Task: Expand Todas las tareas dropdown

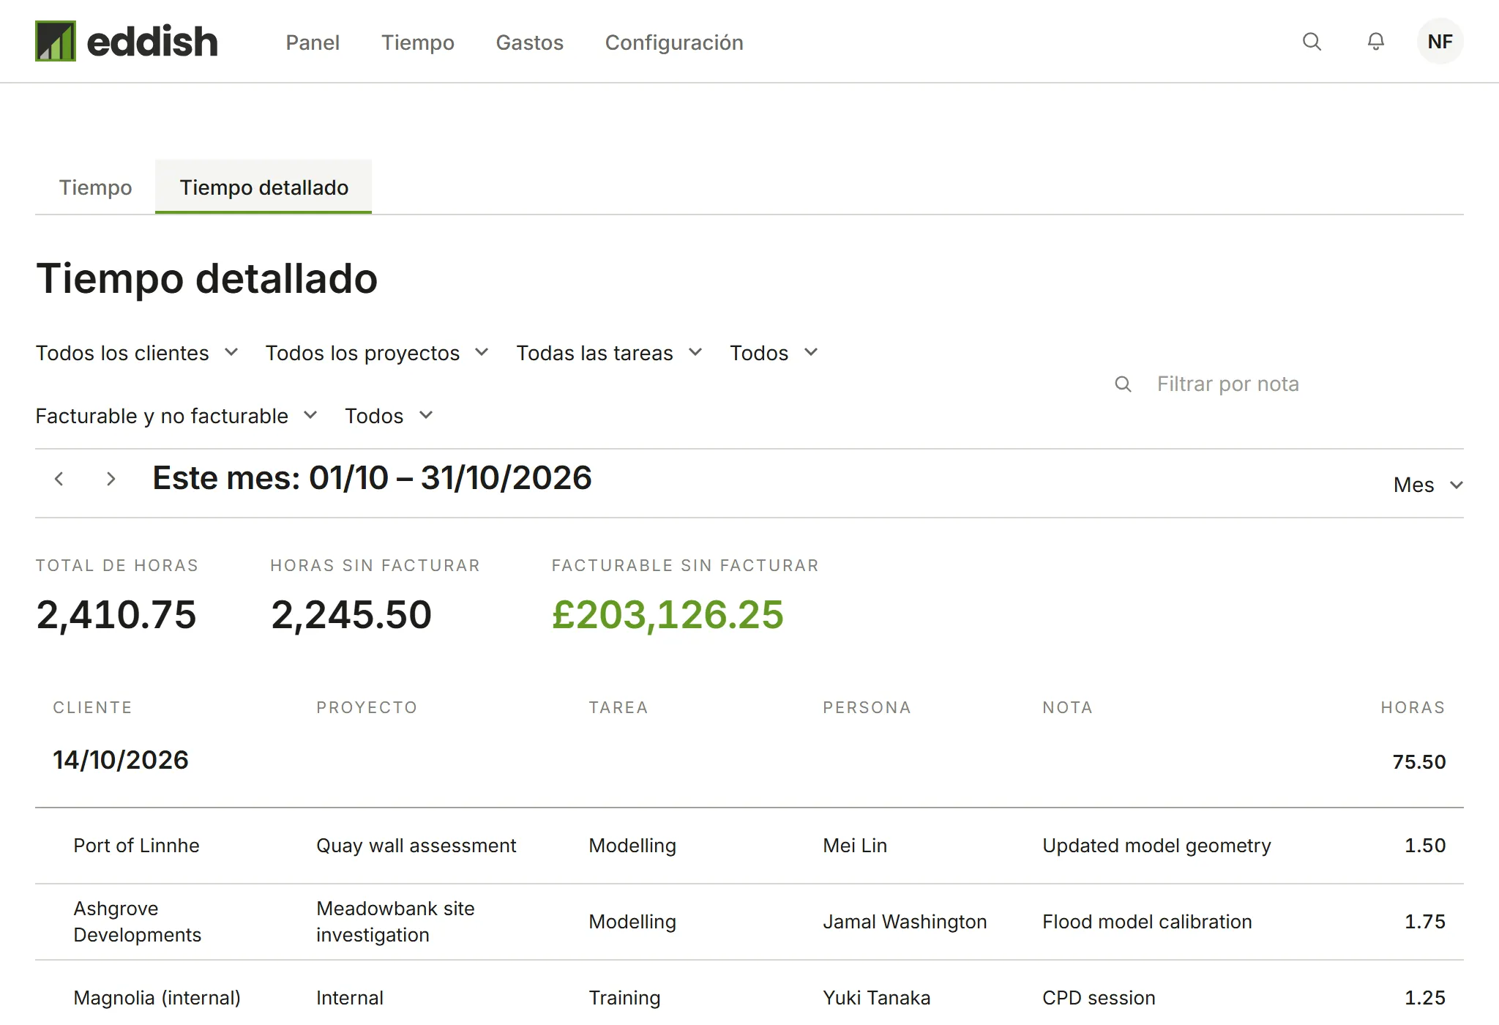Action: 610,353
